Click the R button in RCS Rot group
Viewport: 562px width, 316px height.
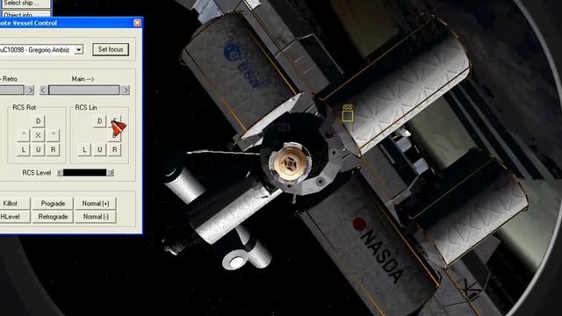click(53, 149)
